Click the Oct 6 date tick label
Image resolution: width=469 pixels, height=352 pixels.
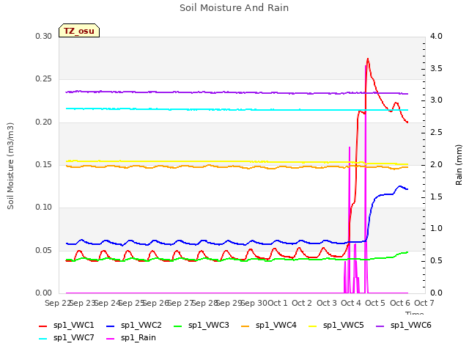coord(400,303)
